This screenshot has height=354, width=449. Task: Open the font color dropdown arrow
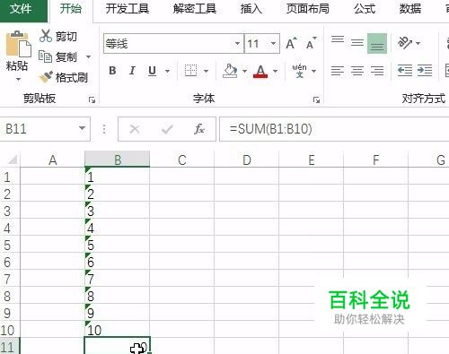pos(275,71)
